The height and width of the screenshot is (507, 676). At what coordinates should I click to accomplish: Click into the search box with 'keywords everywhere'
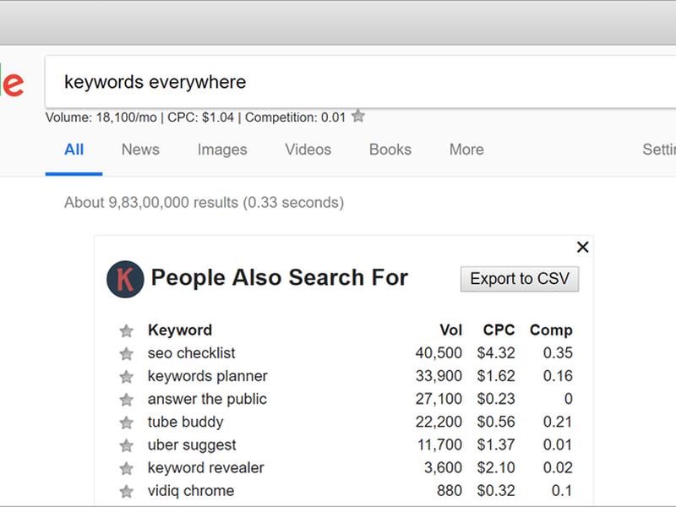pyautogui.click(x=361, y=81)
